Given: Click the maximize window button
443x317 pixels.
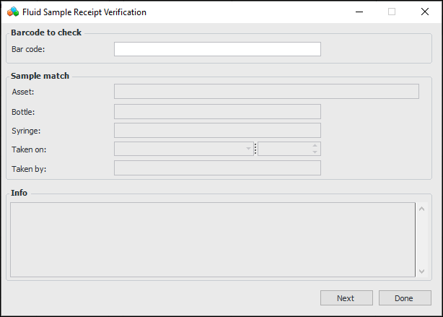Looking at the screenshot, I should coord(392,12).
